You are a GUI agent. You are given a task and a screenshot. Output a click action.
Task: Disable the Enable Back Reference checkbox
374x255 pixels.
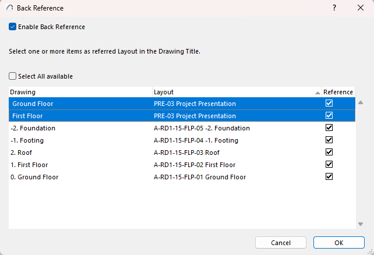(x=13, y=27)
